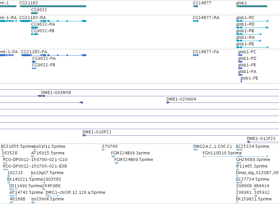Image resolution: width=279 pixels, height=204 pixels.
Task: Select transcript CG31183-RA
Action: pos(53,21)
